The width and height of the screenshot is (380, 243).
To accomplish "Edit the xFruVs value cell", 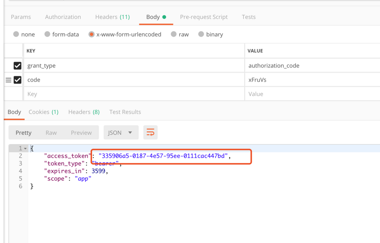I will click(x=313, y=80).
